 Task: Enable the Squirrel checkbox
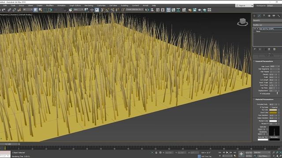pyautogui.click(x=271, y=107)
